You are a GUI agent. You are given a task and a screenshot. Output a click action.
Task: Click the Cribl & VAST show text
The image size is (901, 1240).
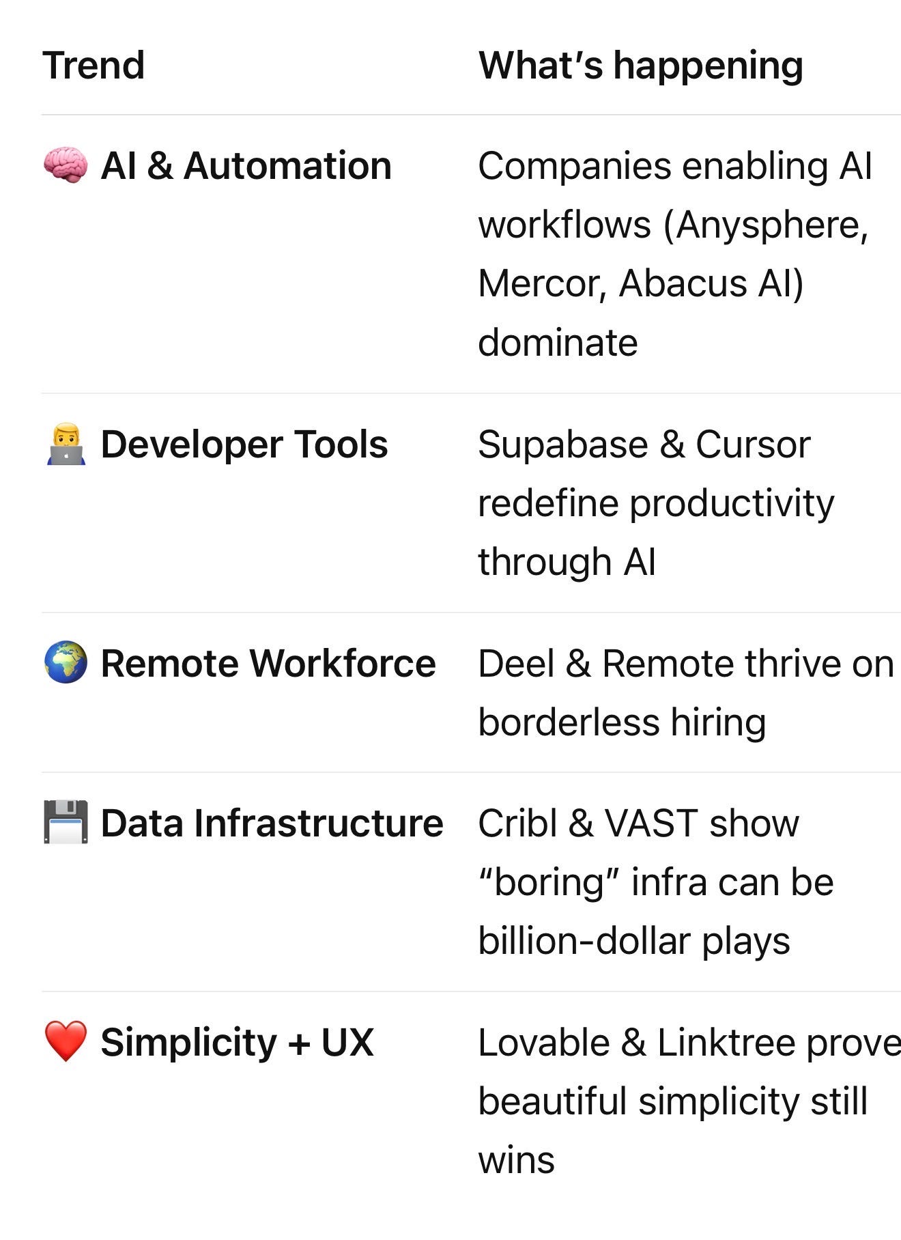[x=638, y=823]
